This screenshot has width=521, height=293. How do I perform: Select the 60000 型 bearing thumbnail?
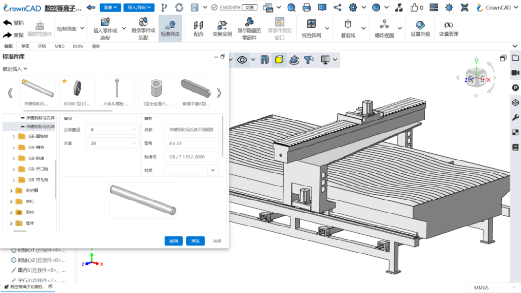click(x=77, y=92)
